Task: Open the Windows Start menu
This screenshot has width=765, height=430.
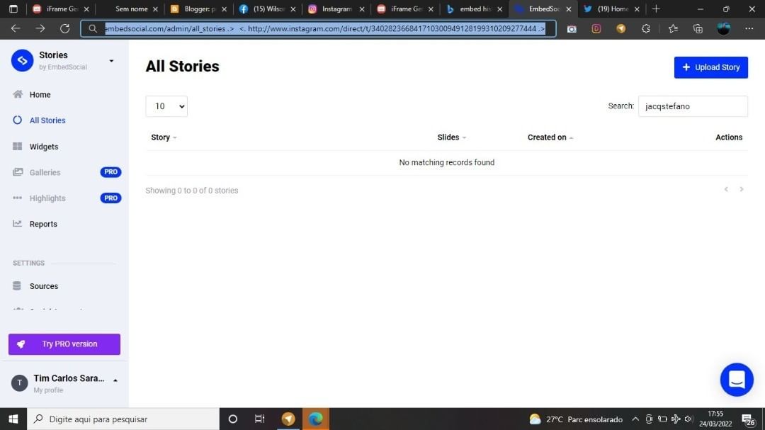Action: pos(13,419)
